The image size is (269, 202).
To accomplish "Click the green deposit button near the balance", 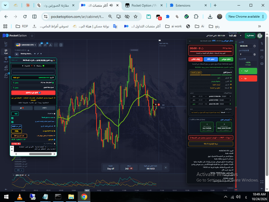I will 250,36.
